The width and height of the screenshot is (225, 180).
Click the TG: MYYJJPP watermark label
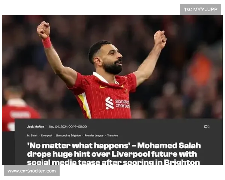tap(201, 9)
